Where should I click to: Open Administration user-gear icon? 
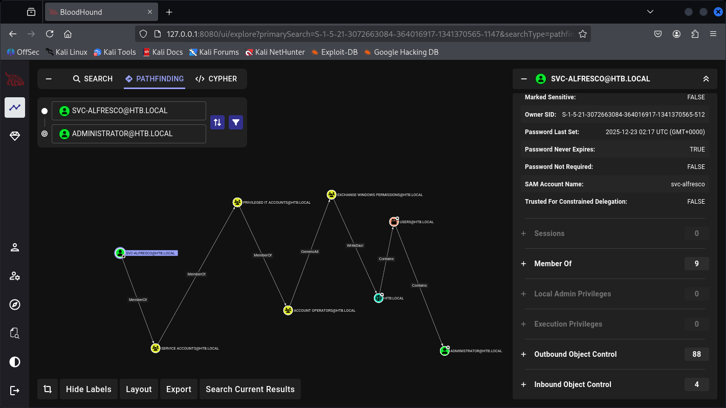click(15, 276)
